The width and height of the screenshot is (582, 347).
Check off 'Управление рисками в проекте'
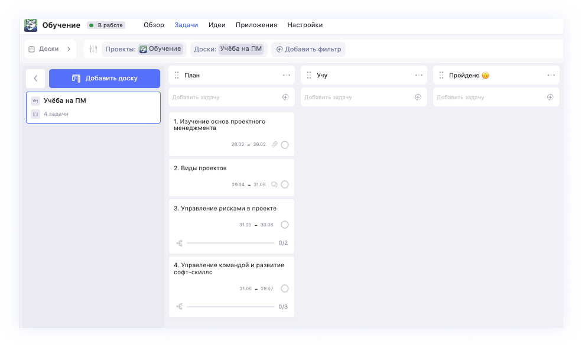pos(285,225)
